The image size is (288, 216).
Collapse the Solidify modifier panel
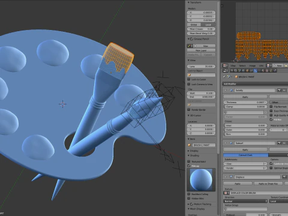click(226, 91)
